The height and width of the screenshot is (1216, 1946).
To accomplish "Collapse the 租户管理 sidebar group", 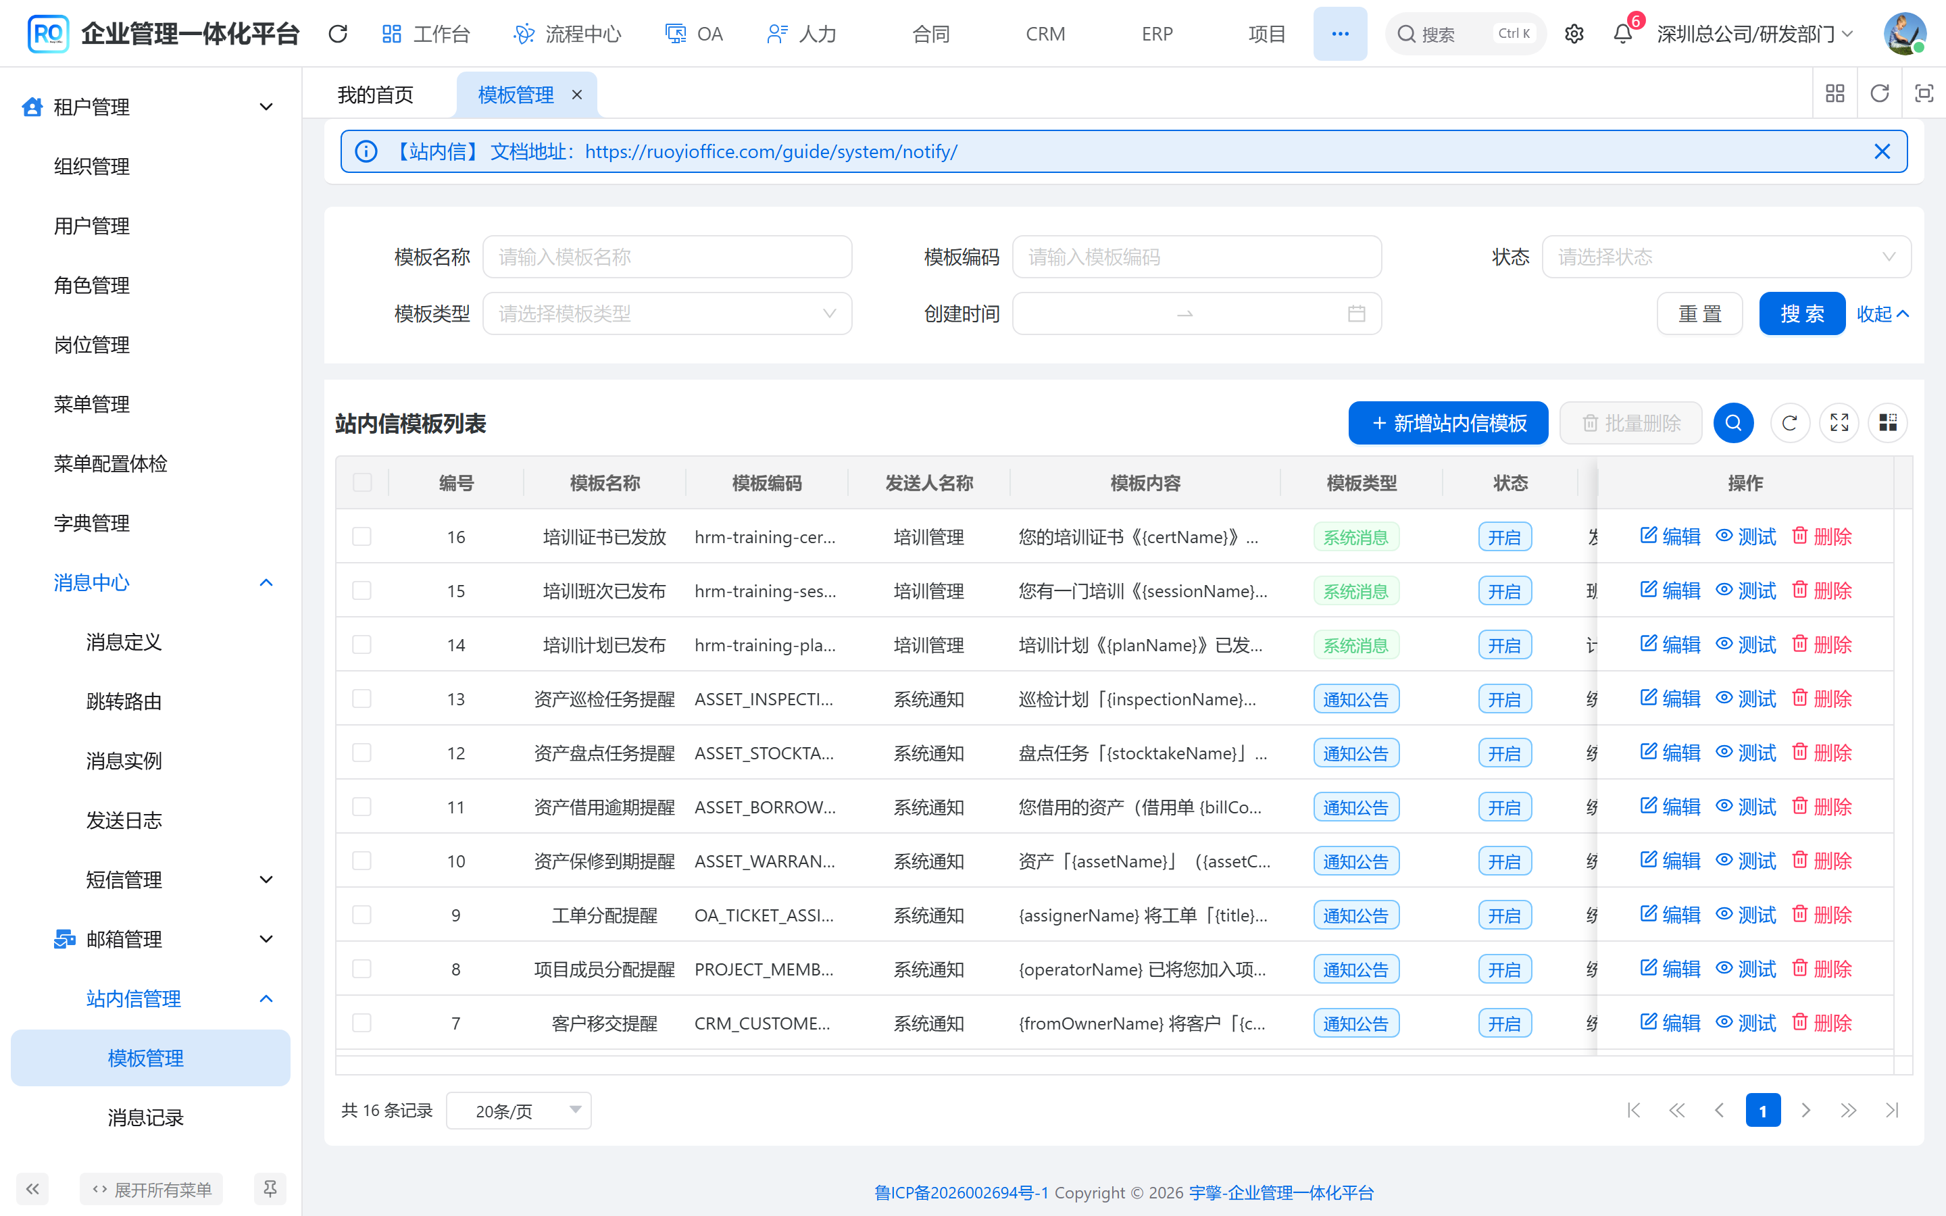I will (151, 107).
